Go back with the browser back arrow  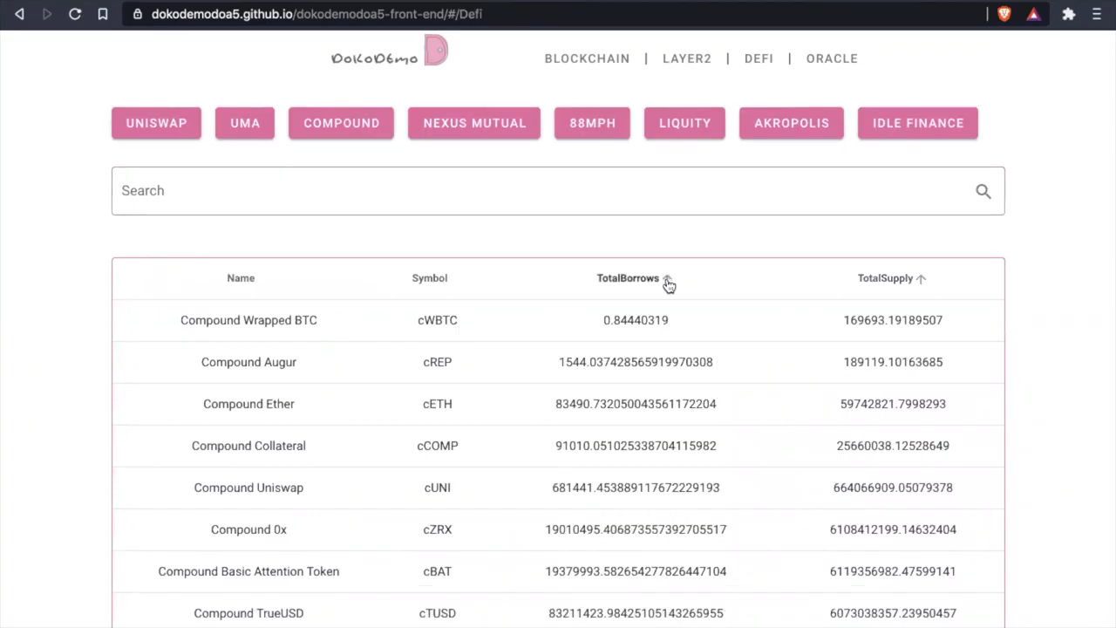[19, 14]
